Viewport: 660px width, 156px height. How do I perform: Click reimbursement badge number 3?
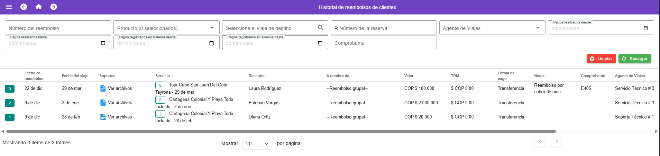click(x=10, y=89)
